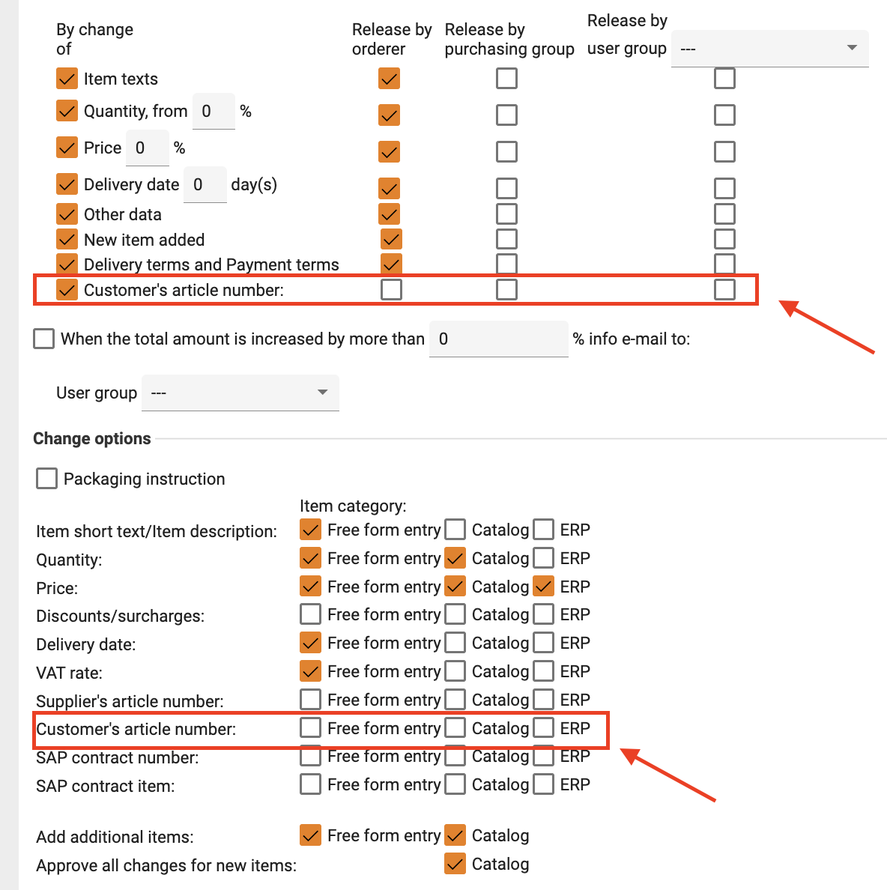Click the Price percent input field

point(147,148)
